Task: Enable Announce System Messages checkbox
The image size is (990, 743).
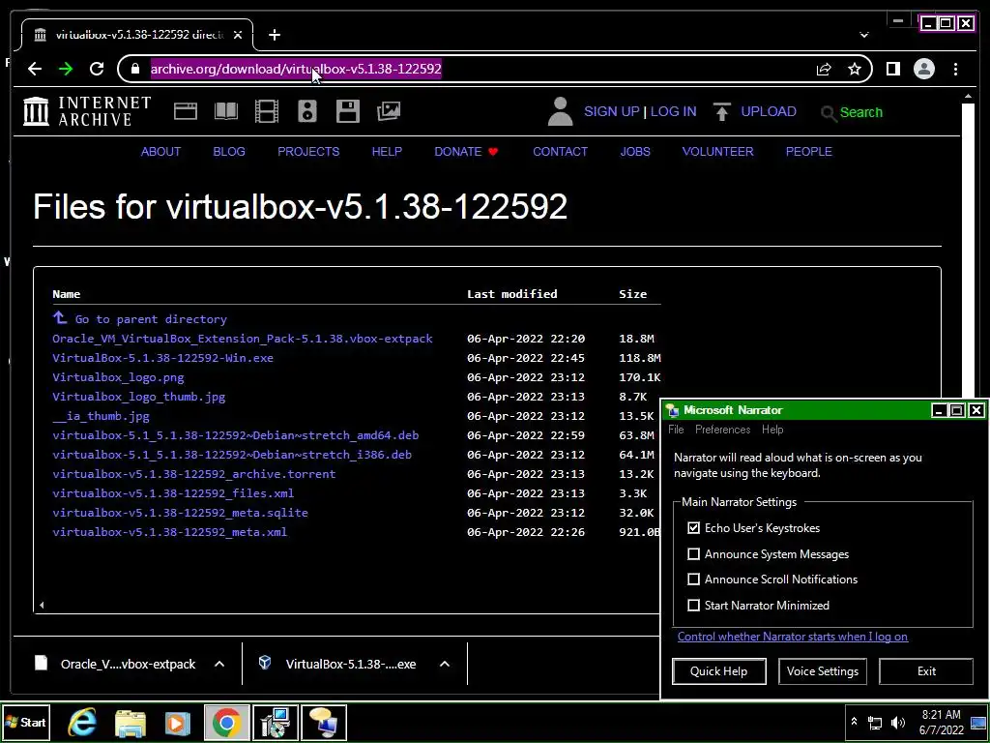Action: pyautogui.click(x=693, y=554)
